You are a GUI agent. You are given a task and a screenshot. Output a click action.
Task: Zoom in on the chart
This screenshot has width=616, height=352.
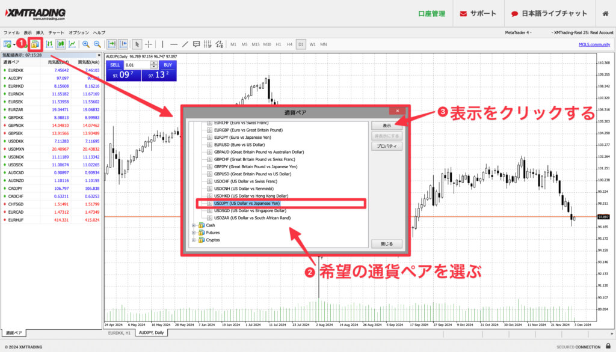[x=85, y=44]
